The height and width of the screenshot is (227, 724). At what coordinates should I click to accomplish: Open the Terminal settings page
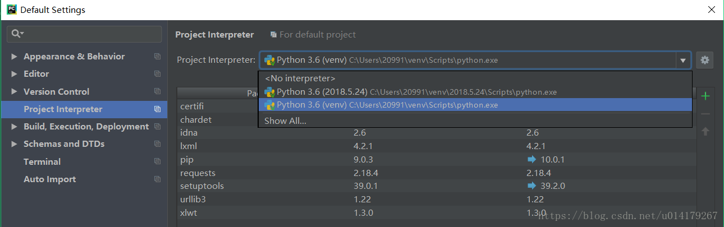[42, 161]
